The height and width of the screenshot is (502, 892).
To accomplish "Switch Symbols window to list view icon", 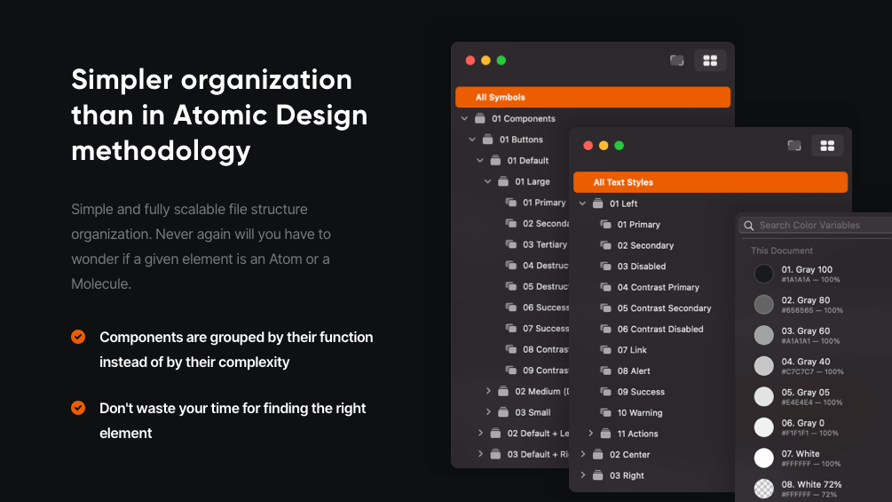I will 676,60.
